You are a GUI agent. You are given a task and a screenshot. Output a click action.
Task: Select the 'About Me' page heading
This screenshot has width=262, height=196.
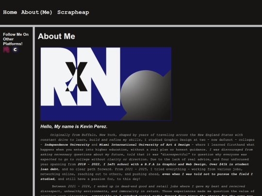[56, 36]
